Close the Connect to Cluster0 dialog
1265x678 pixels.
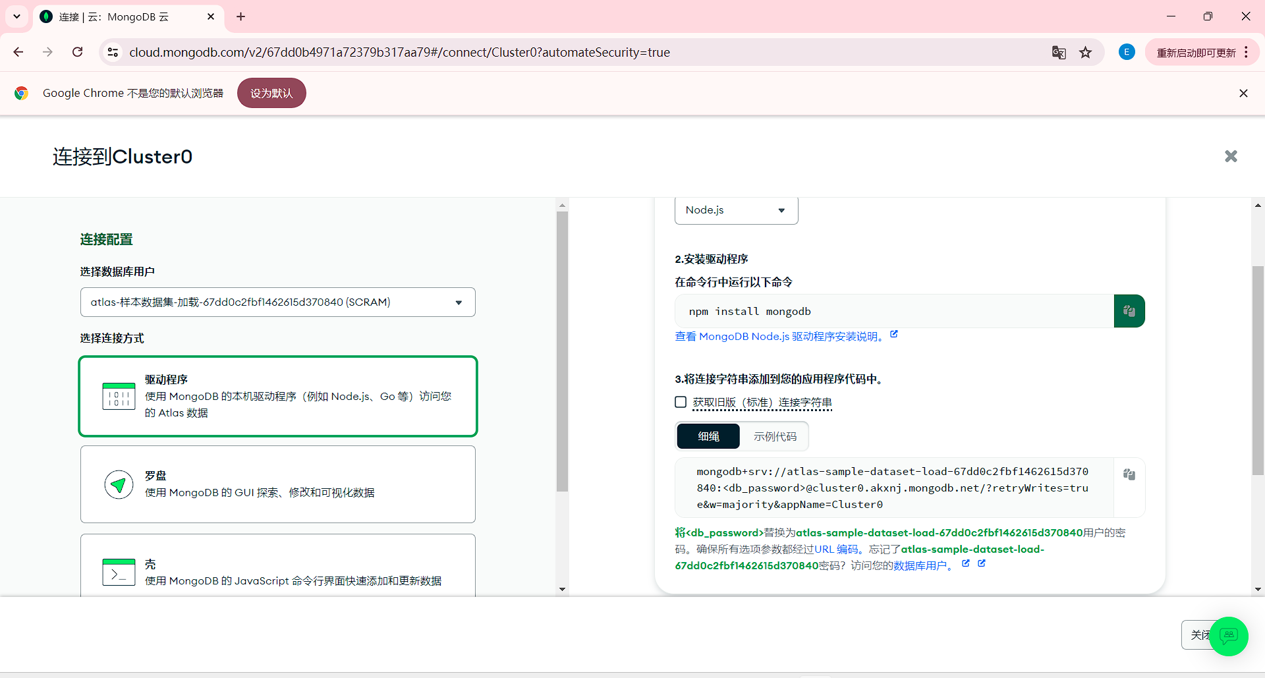tap(1231, 156)
